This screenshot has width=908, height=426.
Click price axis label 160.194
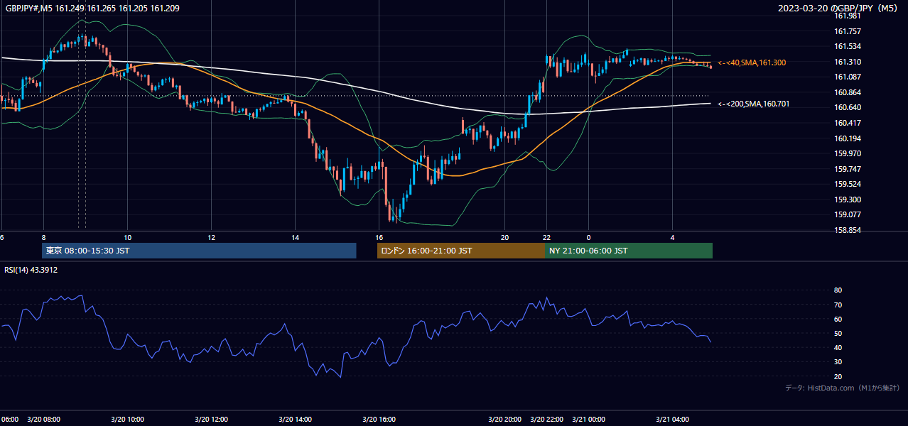[x=847, y=138]
